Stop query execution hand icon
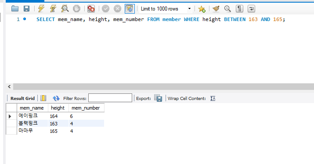The image size is (314, 164). [x=76, y=9]
